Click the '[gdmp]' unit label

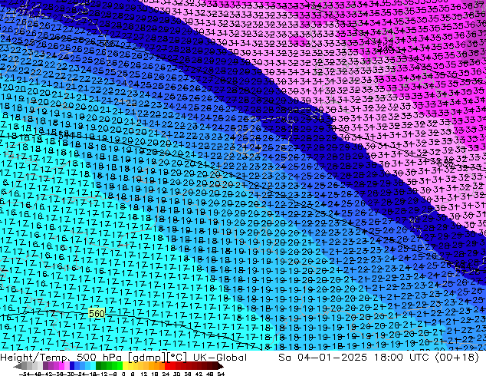tap(146, 358)
